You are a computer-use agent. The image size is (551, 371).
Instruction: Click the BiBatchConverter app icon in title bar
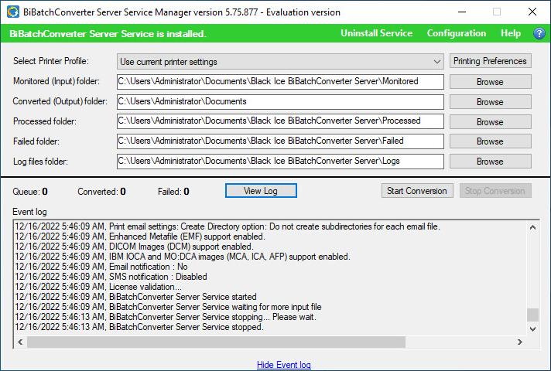[13, 12]
